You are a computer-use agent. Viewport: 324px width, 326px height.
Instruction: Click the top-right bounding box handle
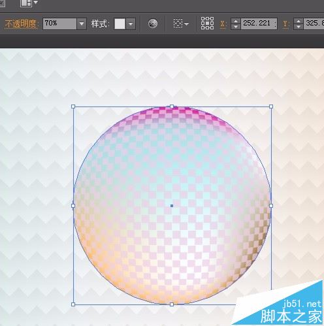pos(271,106)
